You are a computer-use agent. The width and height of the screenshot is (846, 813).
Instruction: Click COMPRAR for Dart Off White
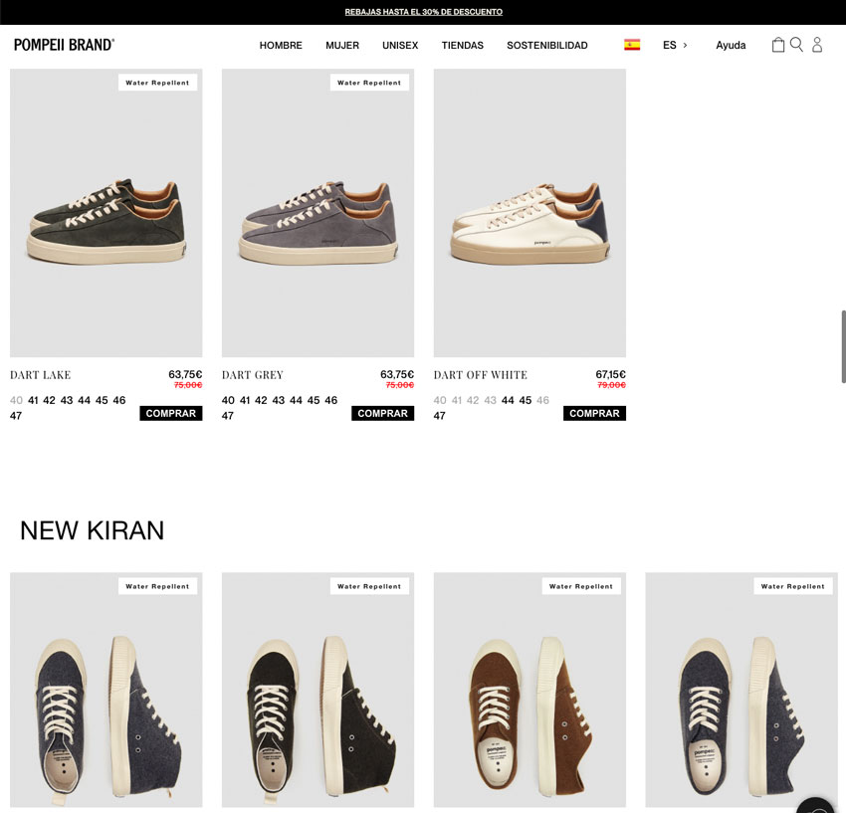594,413
